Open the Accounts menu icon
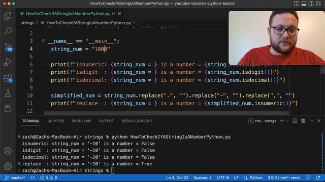This screenshot has height=182, width=325. (8, 151)
